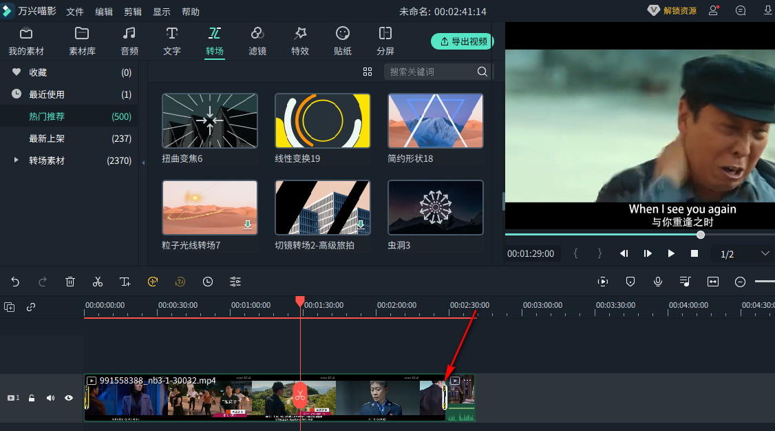Viewport: 775px width, 431px height.
Task: Click the add text tool icon
Action: [x=125, y=282]
